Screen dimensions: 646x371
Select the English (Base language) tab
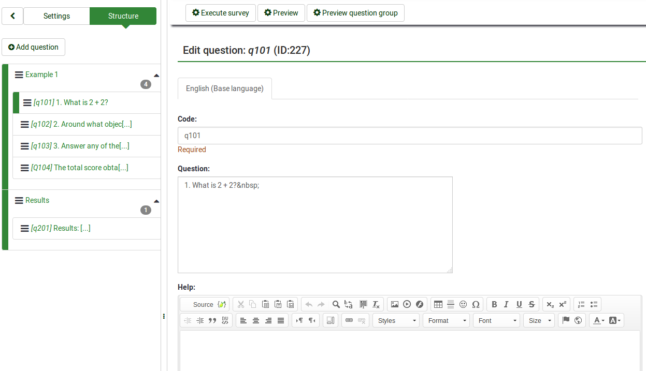click(224, 88)
